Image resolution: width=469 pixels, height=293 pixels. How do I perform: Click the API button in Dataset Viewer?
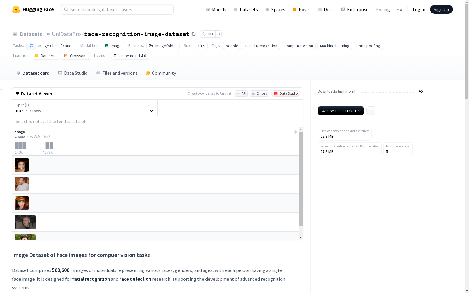(241, 93)
